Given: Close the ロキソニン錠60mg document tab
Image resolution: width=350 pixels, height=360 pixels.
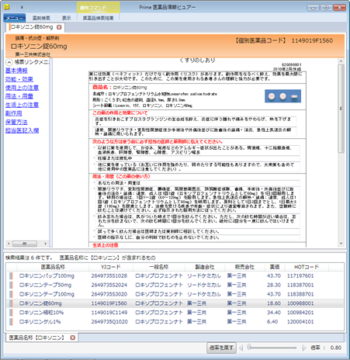Looking at the screenshot, I should point(59,27).
